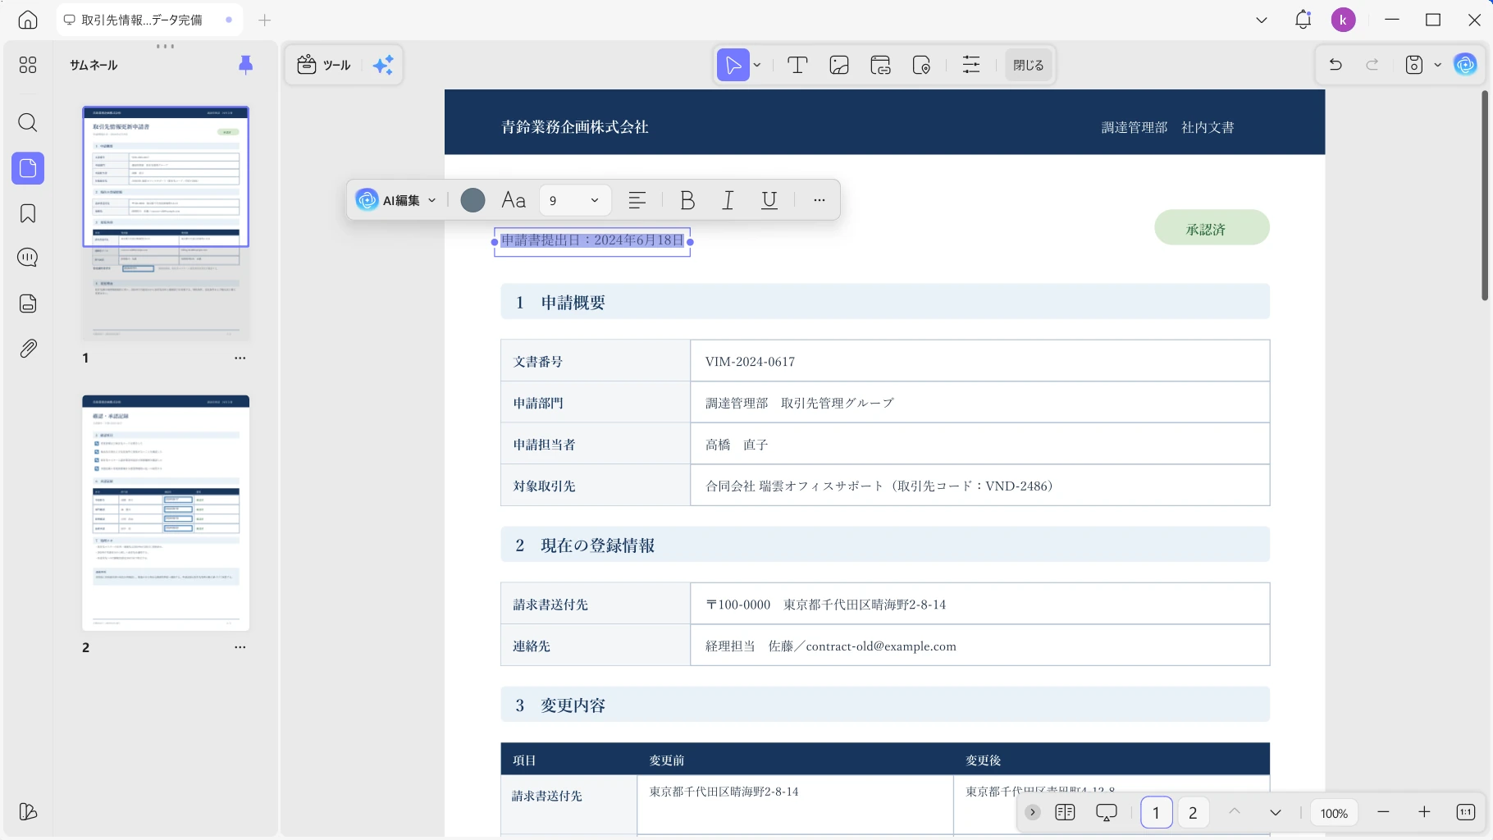Viewport: 1493px width, 840px height.
Task: Open the thumbnail grid view icon
Action: (x=28, y=65)
